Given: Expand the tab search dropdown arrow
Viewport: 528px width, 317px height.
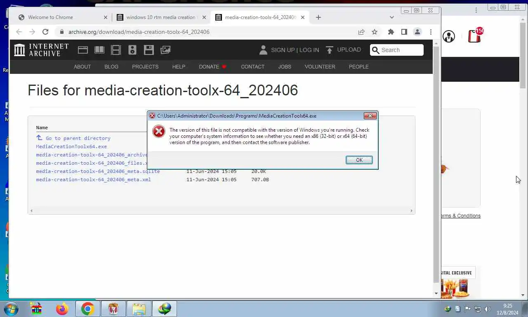Looking at the screenshot, I should tap(392, 17).
